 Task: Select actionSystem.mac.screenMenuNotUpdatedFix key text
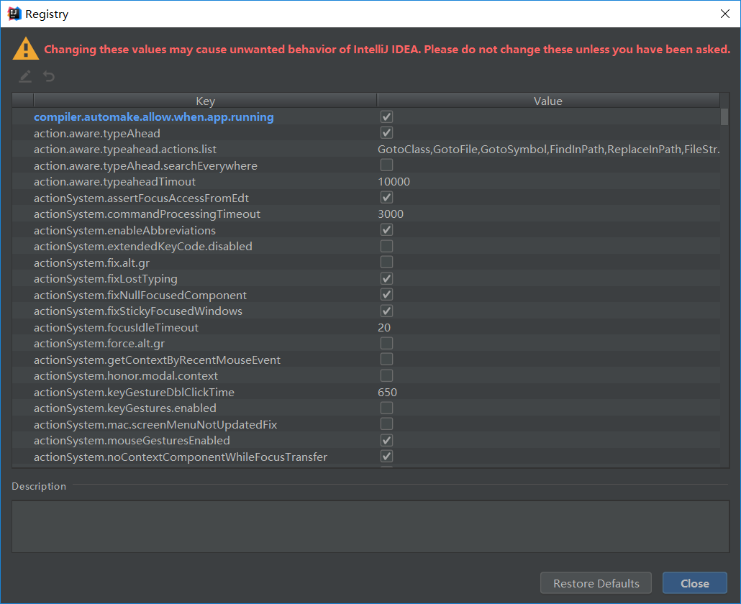click(155, 424)
